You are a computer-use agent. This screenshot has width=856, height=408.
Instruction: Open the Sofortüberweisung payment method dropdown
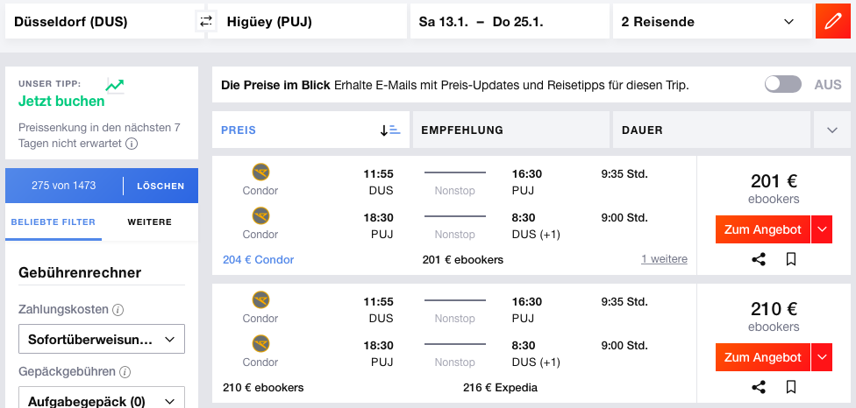(101, 339)
